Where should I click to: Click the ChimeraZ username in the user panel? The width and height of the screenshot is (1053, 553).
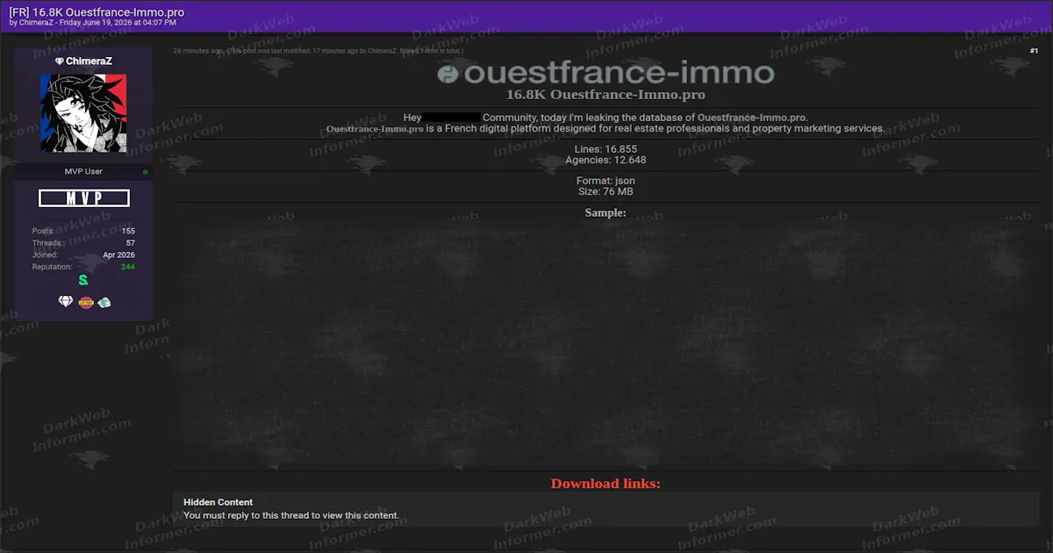pos(89,61)
